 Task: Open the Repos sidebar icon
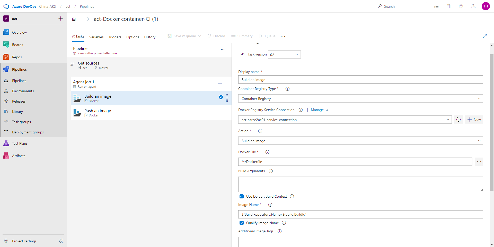6,57
